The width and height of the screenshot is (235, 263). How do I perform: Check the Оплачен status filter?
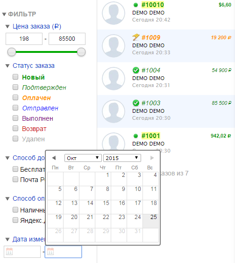[15, 97]
